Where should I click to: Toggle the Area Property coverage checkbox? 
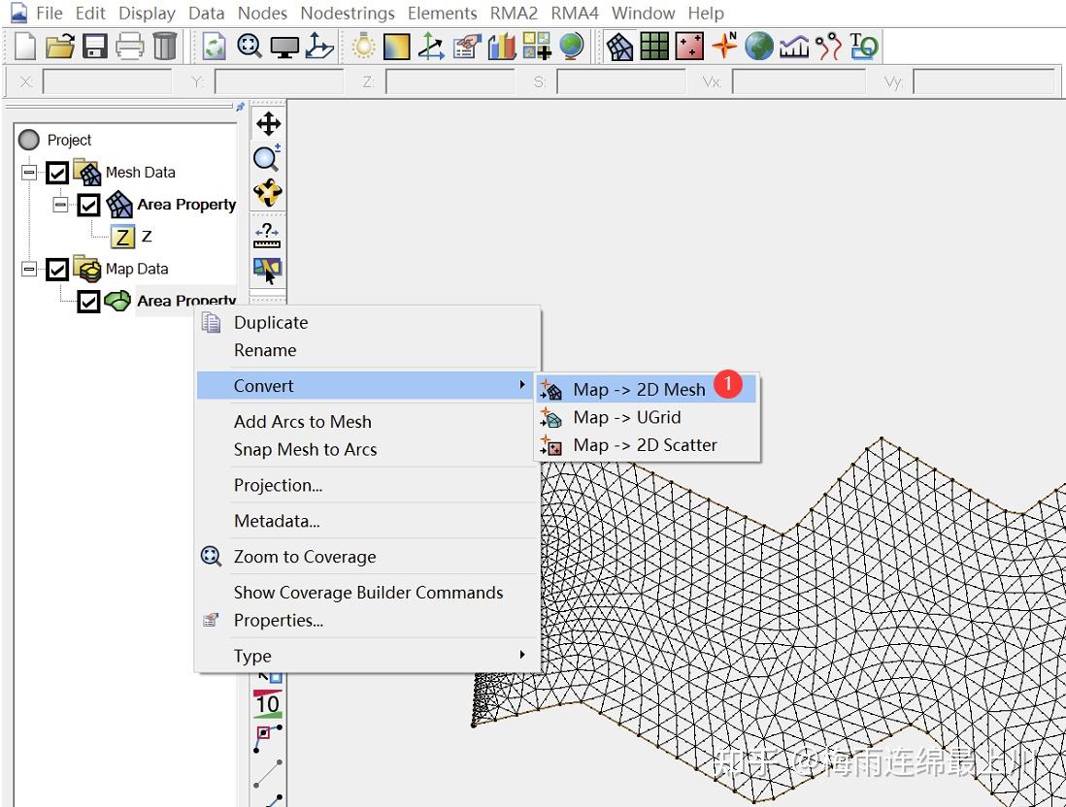[88, 302]
